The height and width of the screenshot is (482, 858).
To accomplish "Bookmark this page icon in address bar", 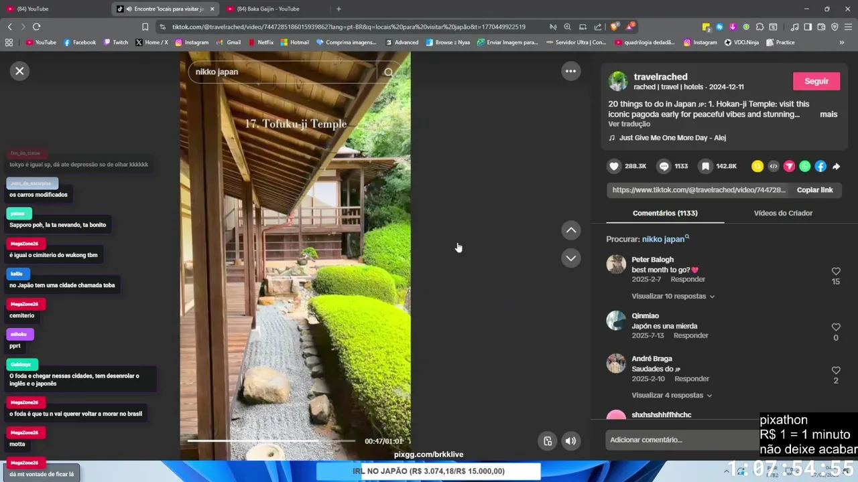I will pos(145,27).
